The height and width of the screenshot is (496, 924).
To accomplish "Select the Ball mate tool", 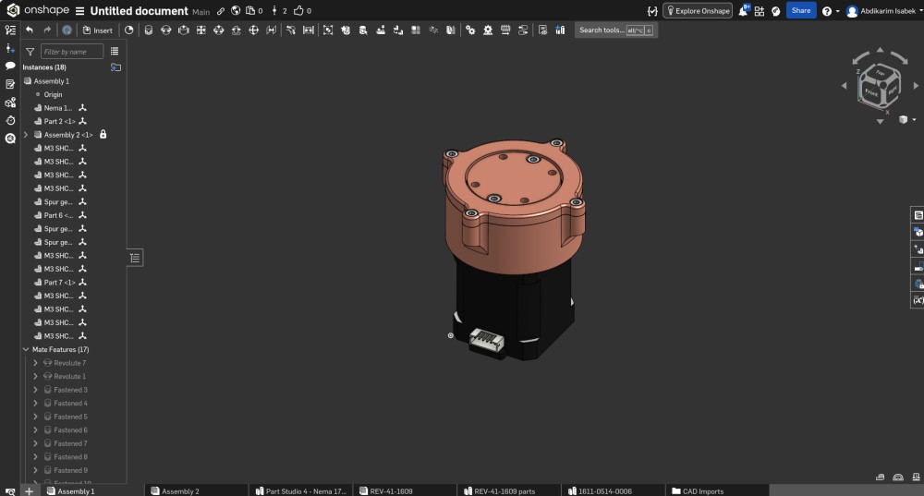I will (x=254, y=30).
